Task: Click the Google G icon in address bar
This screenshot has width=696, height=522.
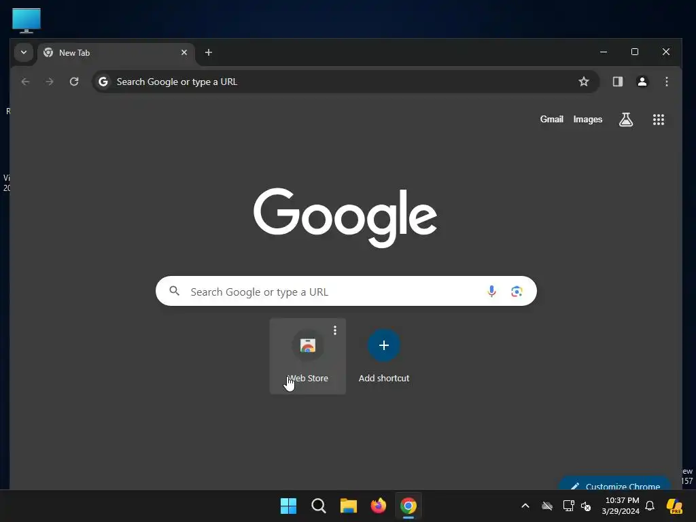Action: (103, 82)
